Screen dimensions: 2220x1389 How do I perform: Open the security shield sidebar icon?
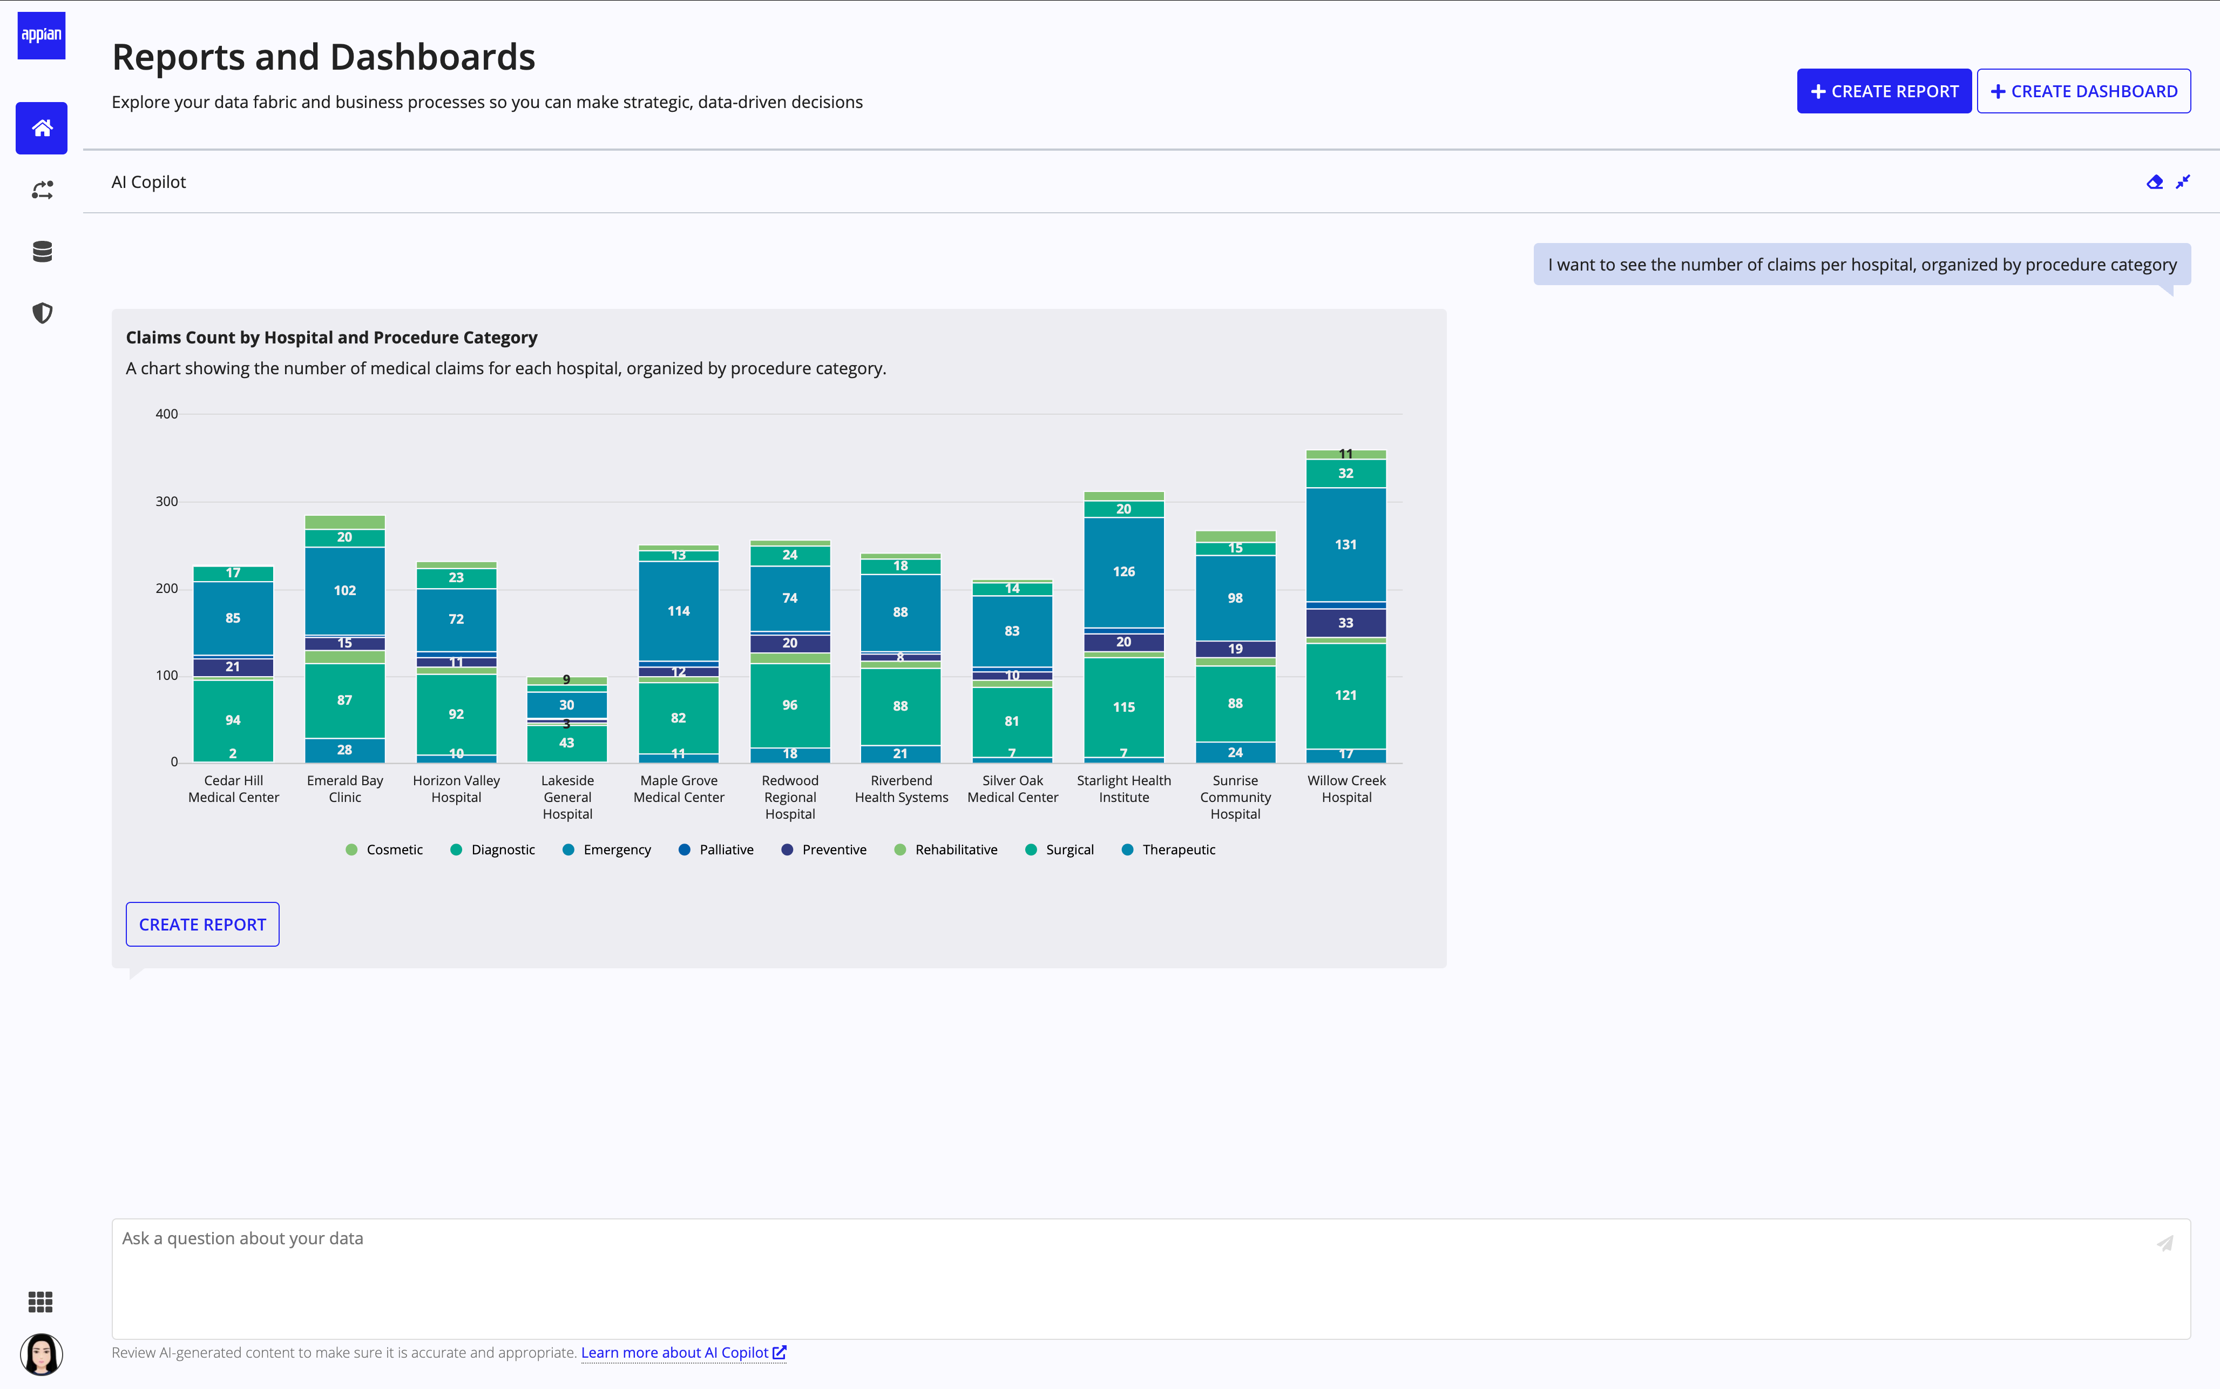(x=42, y=313)
